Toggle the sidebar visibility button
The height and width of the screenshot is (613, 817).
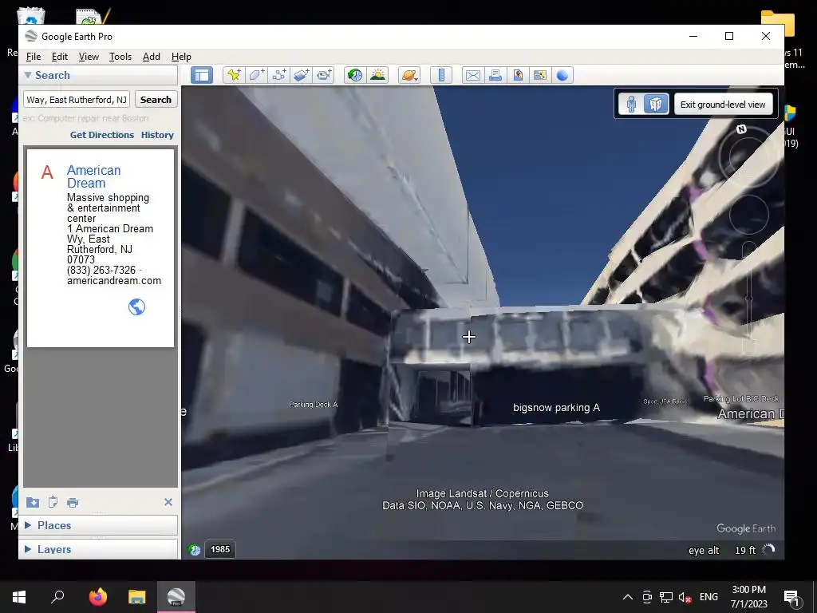point(202,75)
